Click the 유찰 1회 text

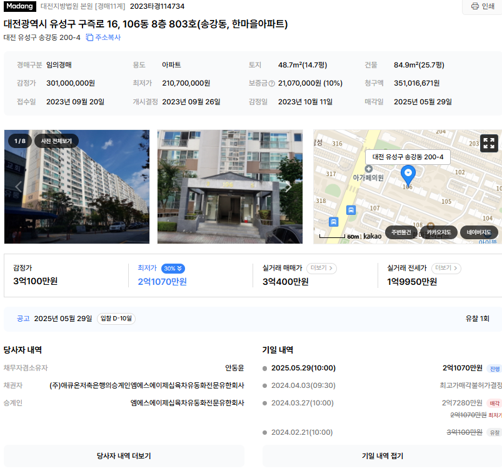[477, 319]
